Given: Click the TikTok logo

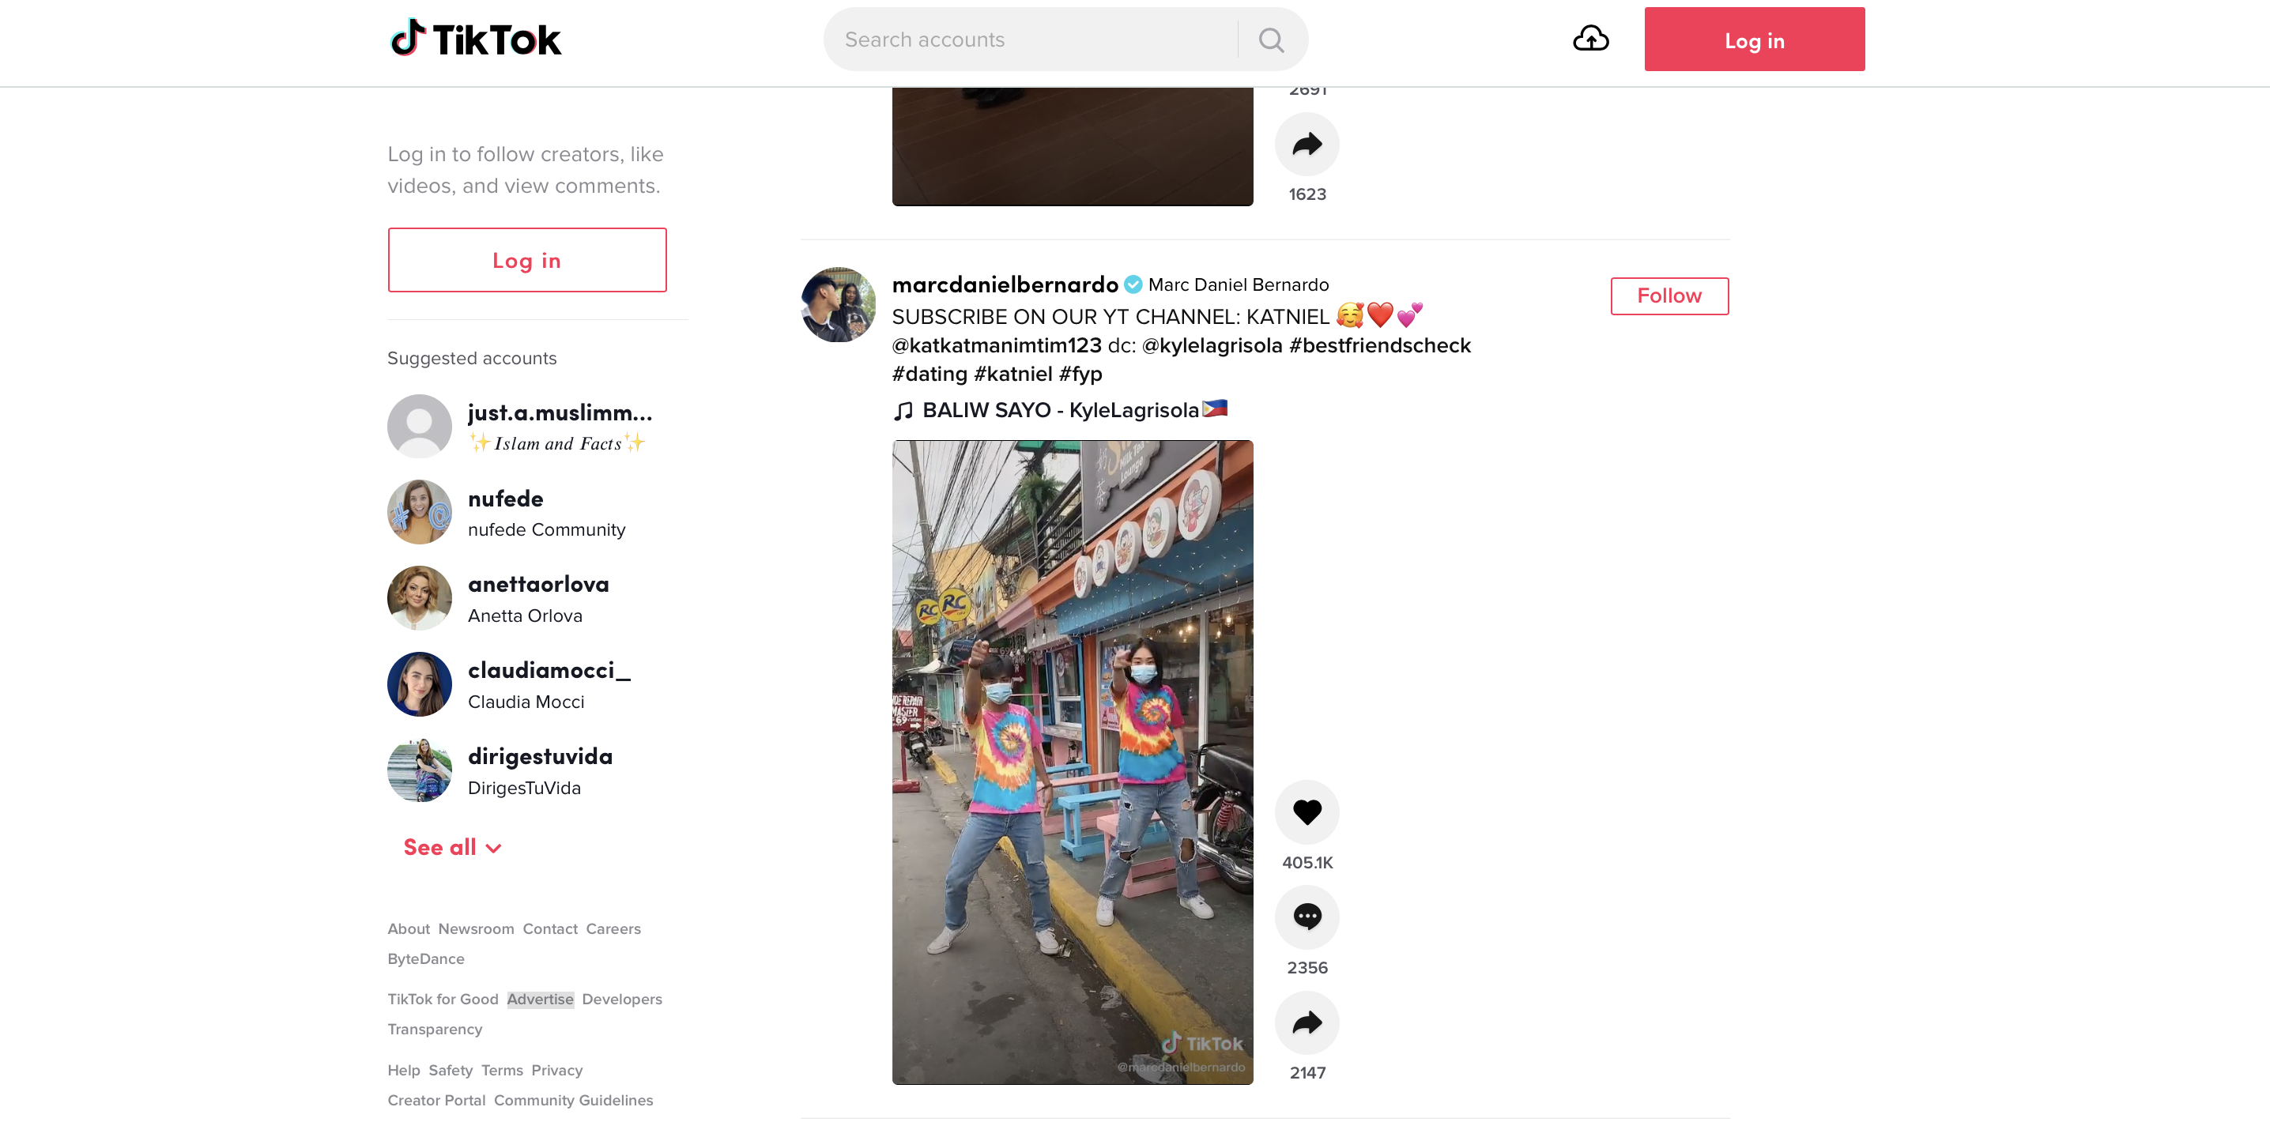Looking at the screenshot, I should 476,39.
